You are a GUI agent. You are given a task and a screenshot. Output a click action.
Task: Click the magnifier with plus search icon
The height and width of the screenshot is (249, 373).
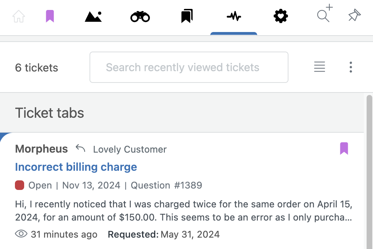pos(325,14)
